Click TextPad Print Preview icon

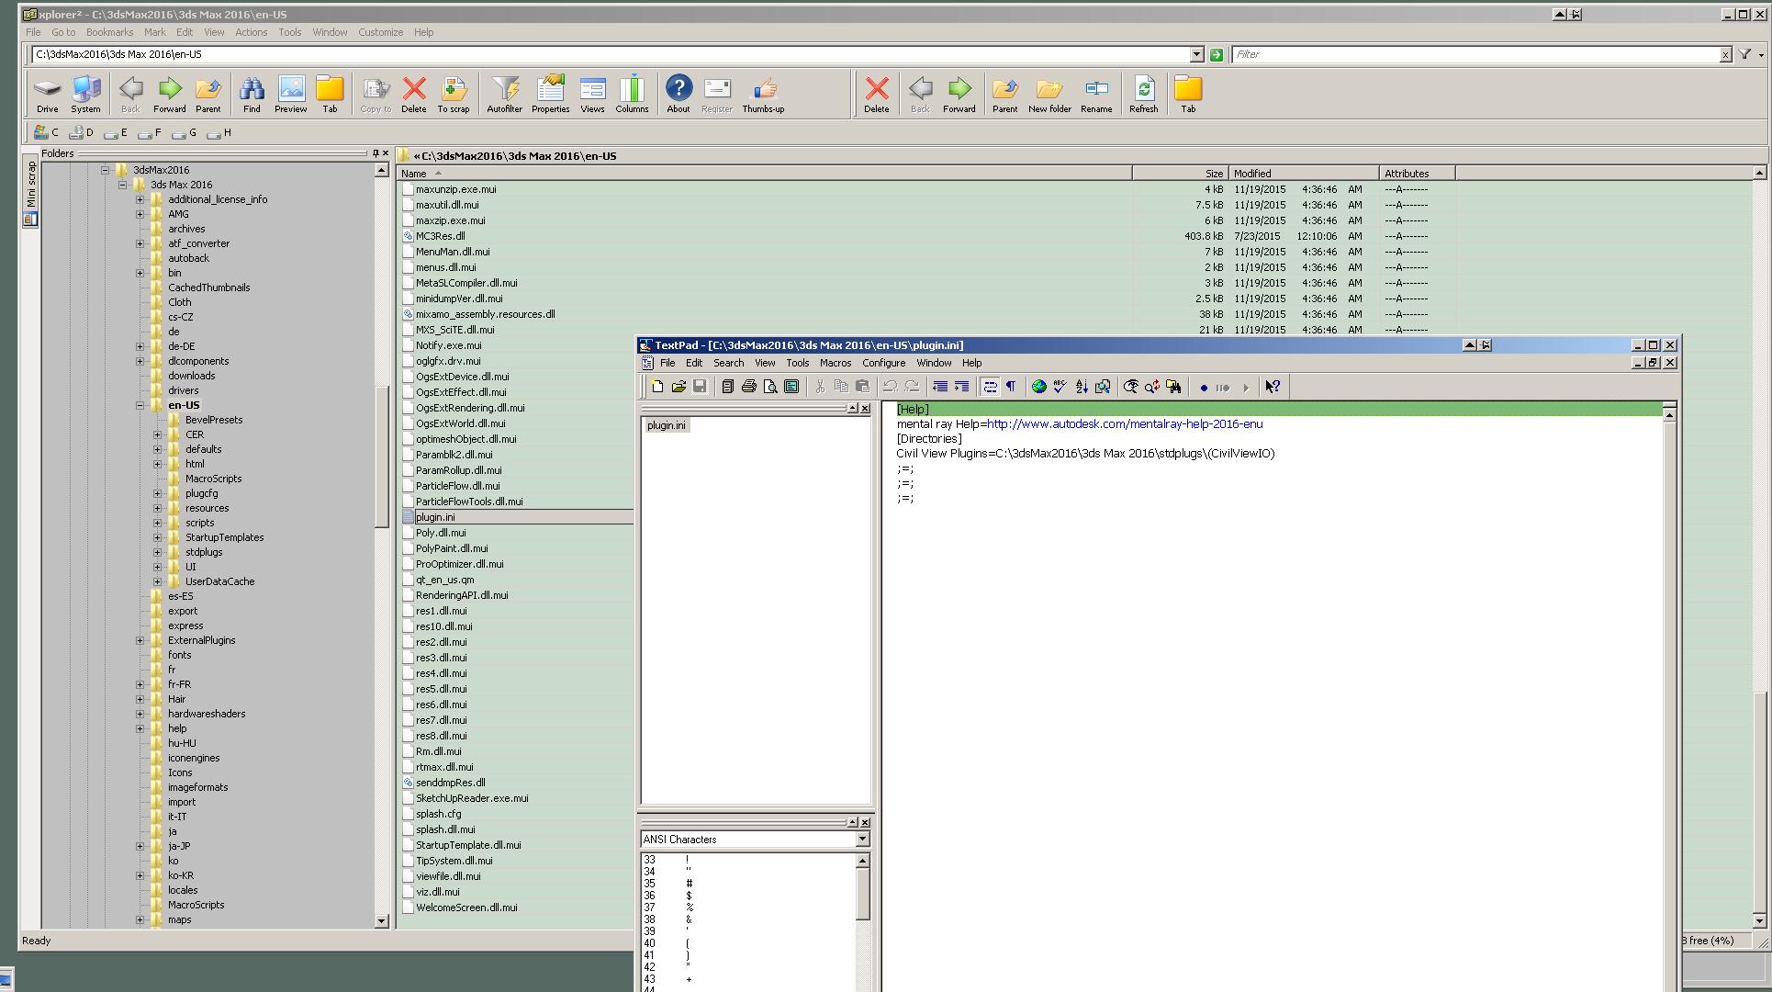[769, 387]
